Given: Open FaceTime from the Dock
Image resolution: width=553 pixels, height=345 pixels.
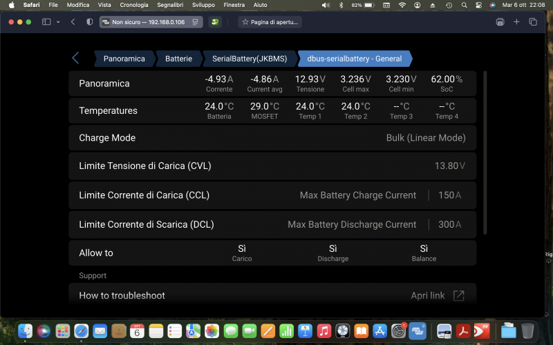Looking at the screenshot, I should coord(250,331).
